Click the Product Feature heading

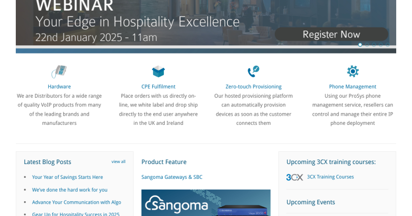tap(164, 162)
